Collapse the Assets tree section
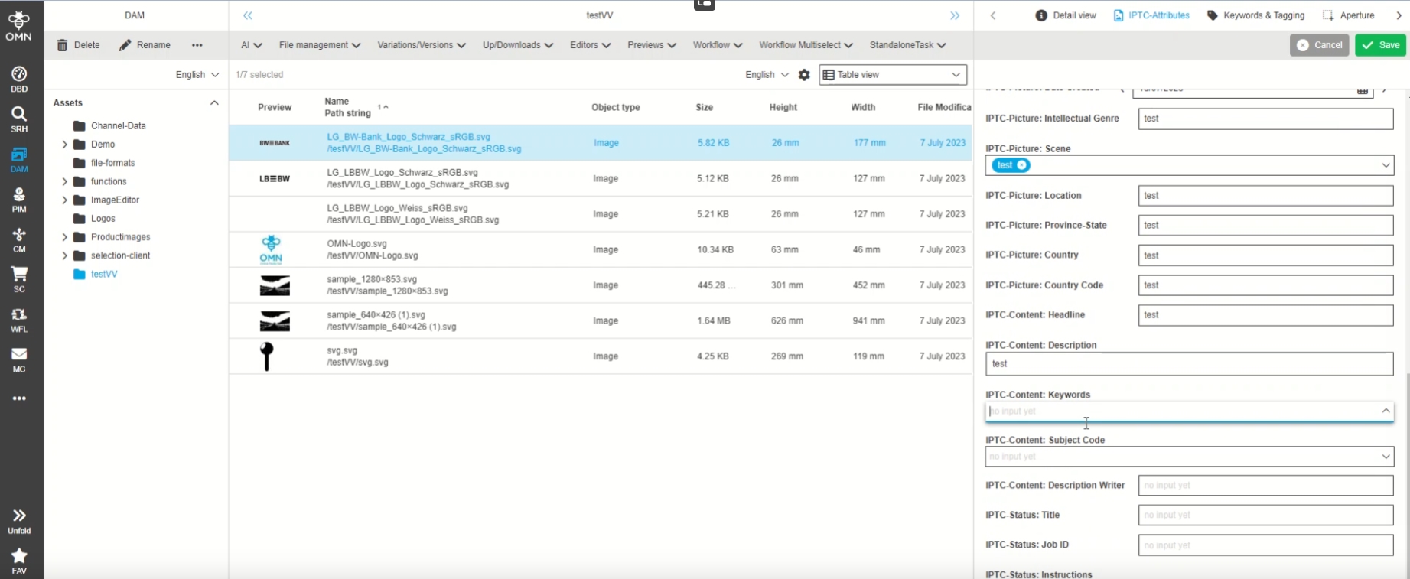The height and width of the screenshot is (579, 1410). (x=214, y=103)
